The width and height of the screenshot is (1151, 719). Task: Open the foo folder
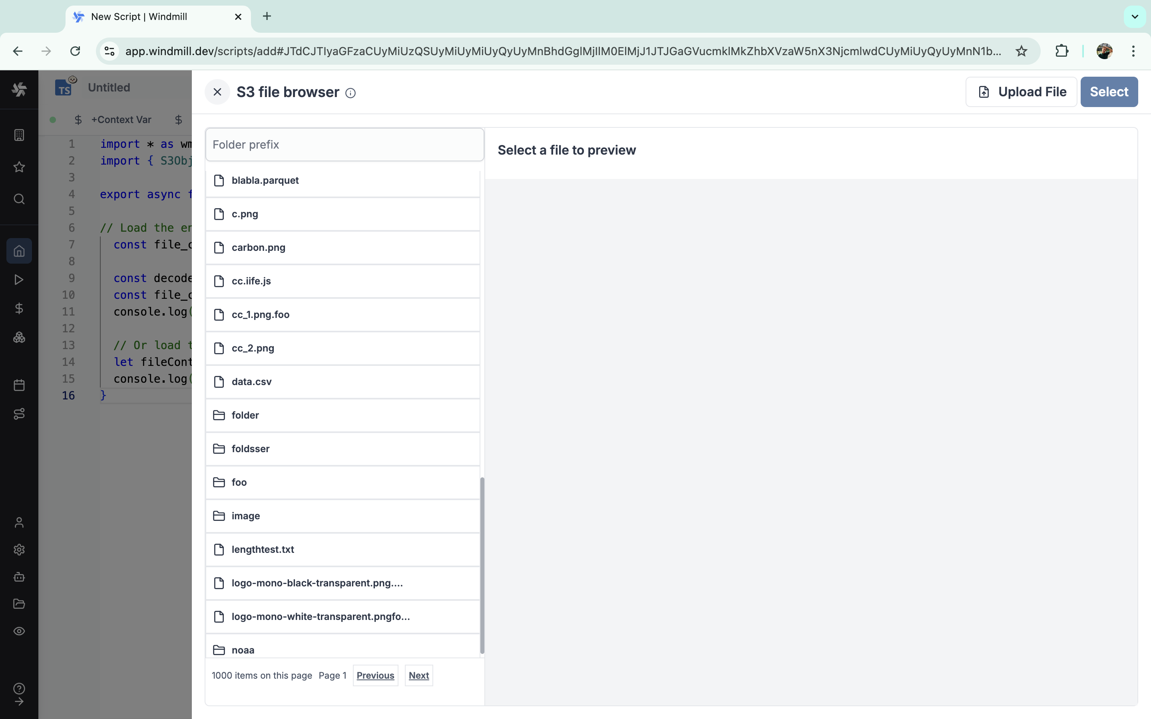239,482
